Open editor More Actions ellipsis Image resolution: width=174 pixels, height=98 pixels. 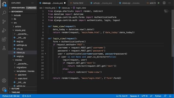[x=169, y=3]
